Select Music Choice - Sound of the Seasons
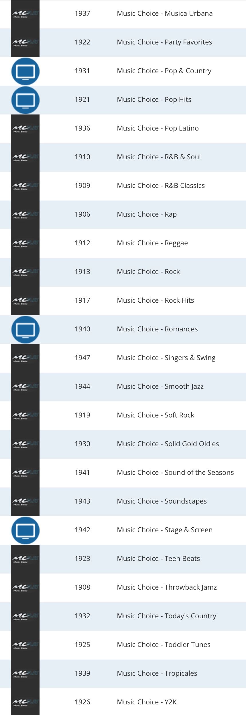The width and height of the screenshot is (246, 715). pos(175,473)
